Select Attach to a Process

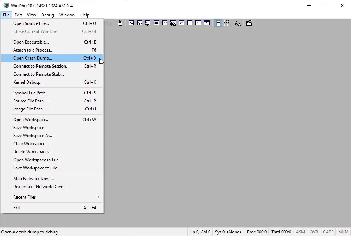click(52, 50)
